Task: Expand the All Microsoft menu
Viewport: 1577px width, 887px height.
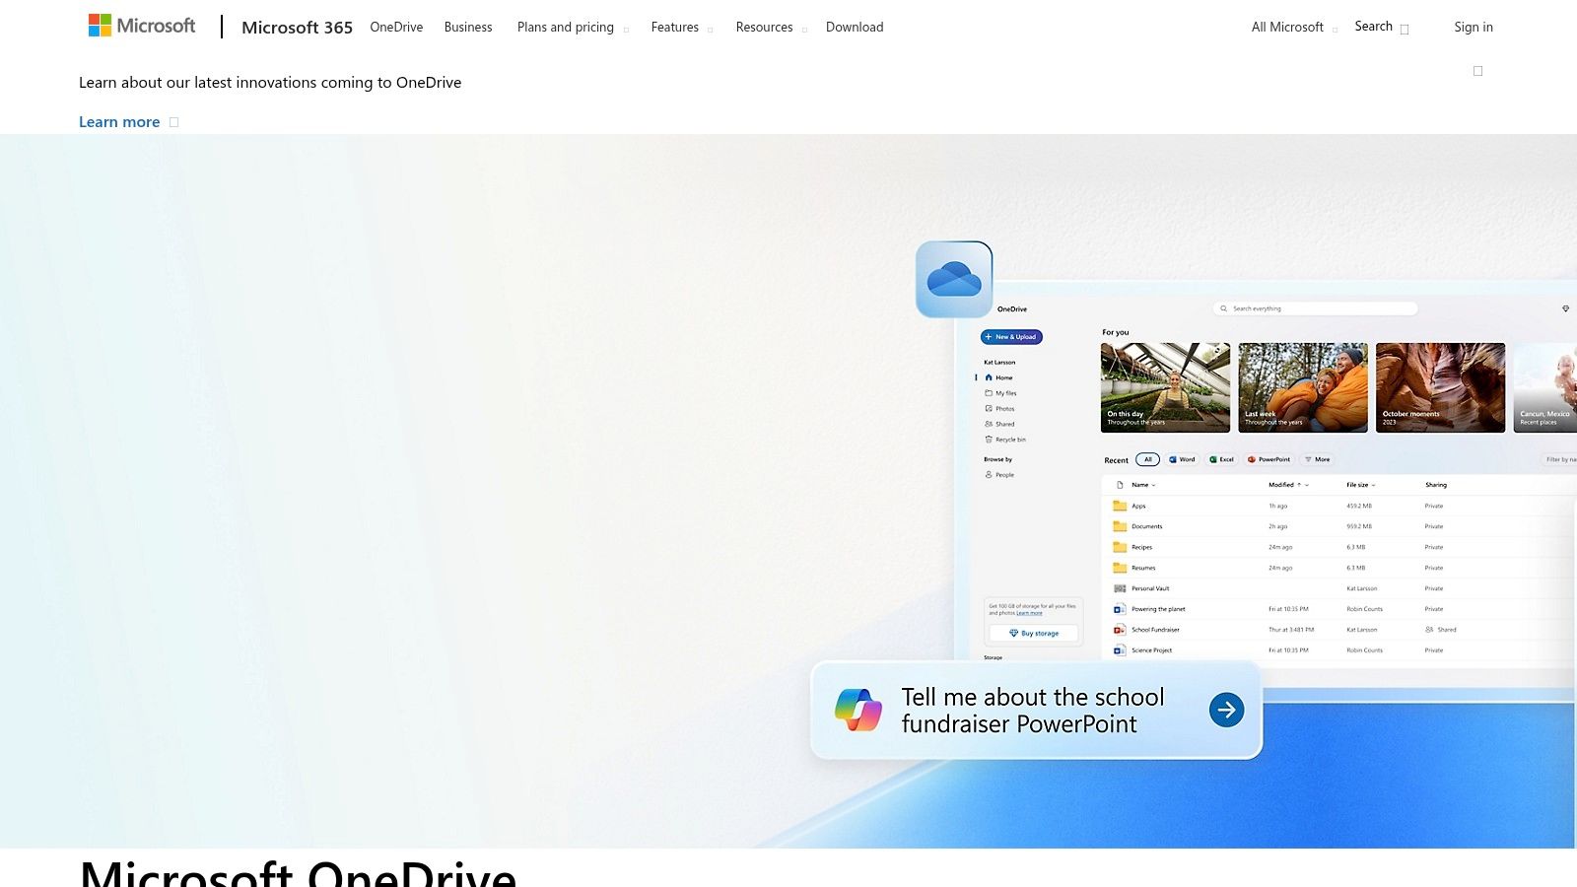Action: coord(1294,28)
